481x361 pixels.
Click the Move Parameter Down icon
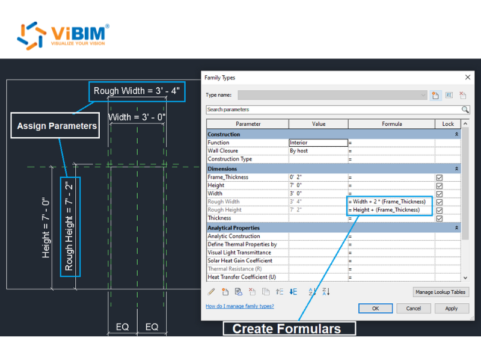point(293,292)
